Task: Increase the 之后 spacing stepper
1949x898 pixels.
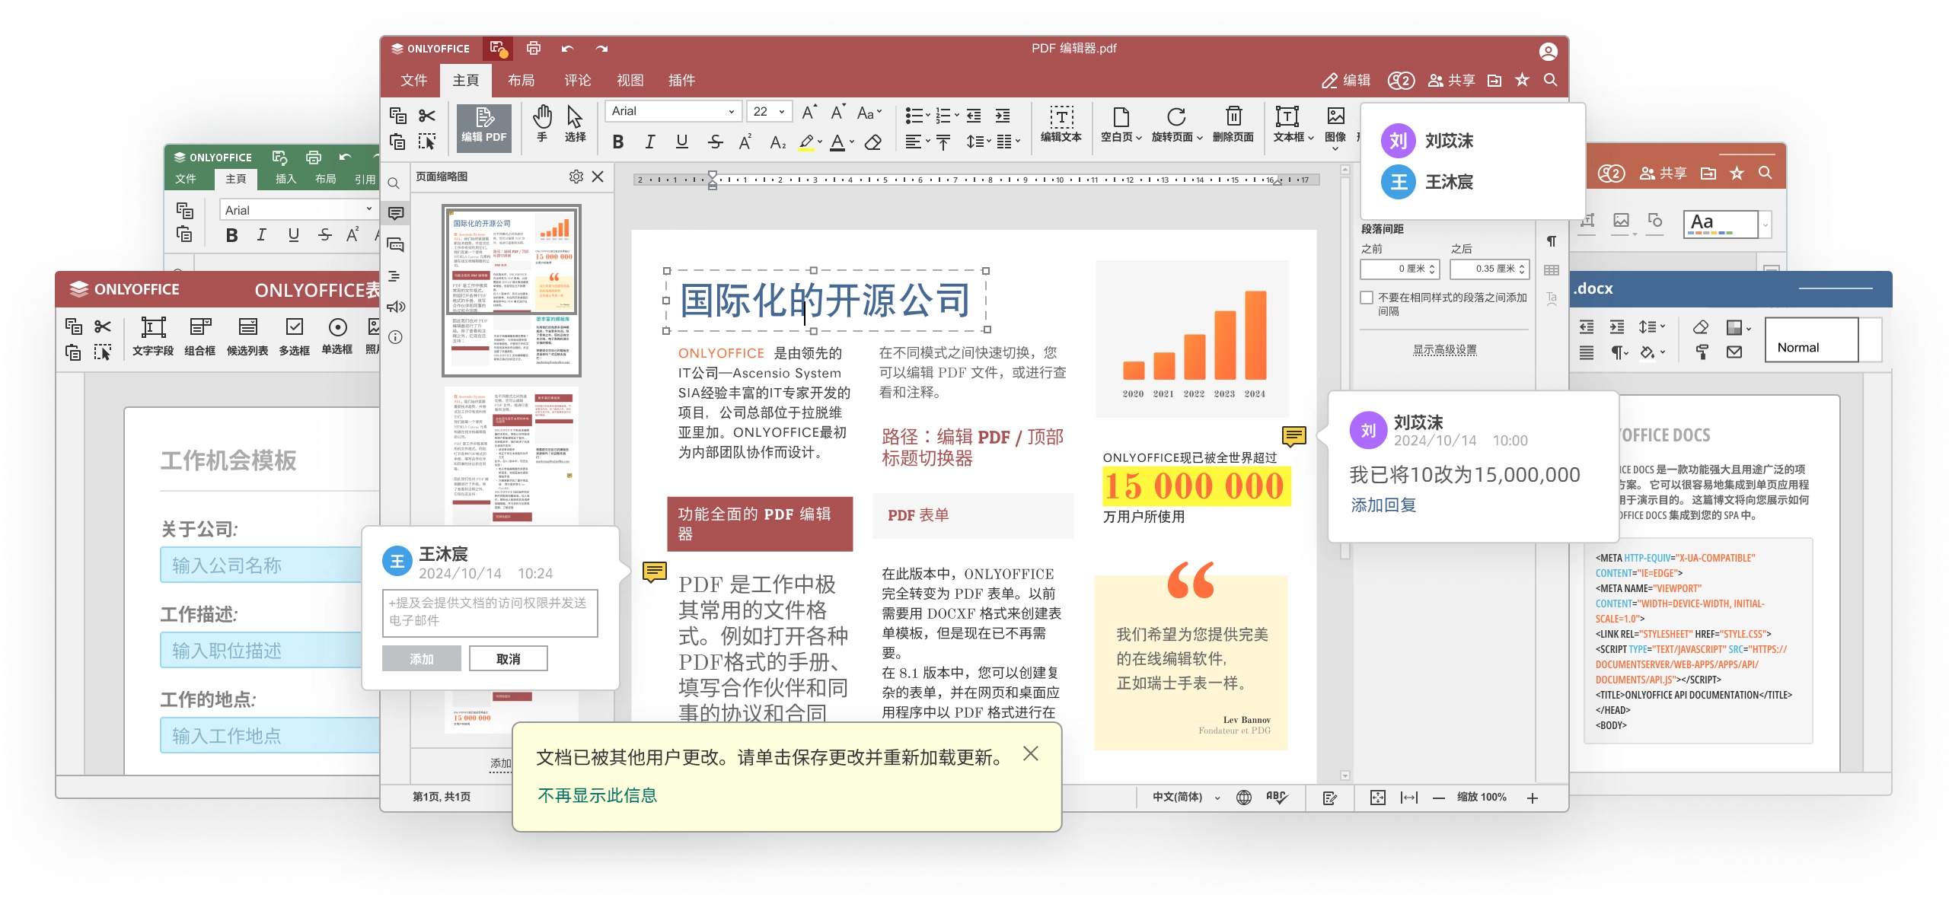Action: tap(1523, 264)
